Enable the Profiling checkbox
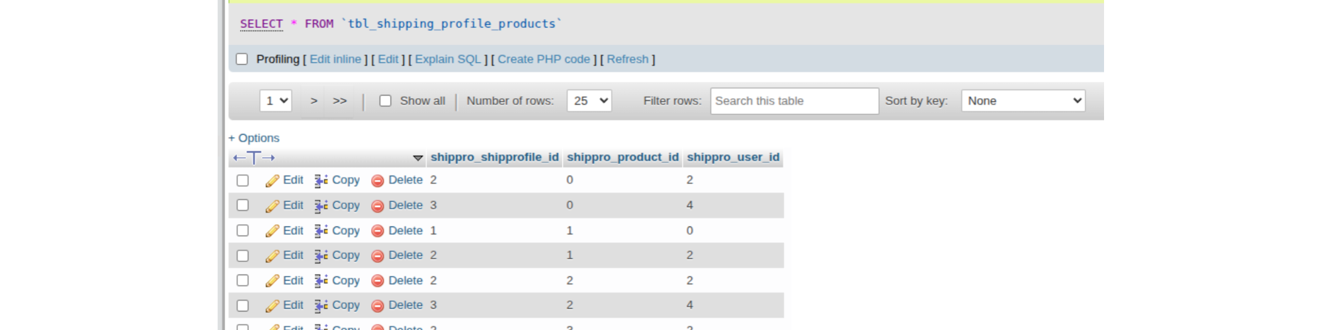The image size is (1323, 330). [x=242, y=59]
